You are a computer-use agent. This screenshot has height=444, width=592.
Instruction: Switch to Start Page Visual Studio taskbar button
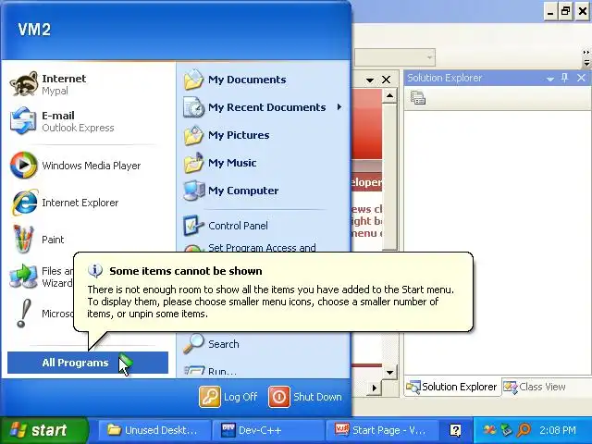click(x=380, y=430)
